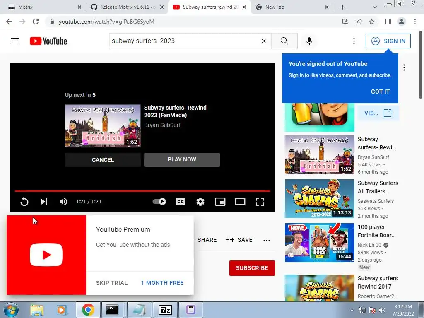Open Subway surfers Rewind 2017 video title
Viewport: 424px width, 318px height.
(378, 282)
